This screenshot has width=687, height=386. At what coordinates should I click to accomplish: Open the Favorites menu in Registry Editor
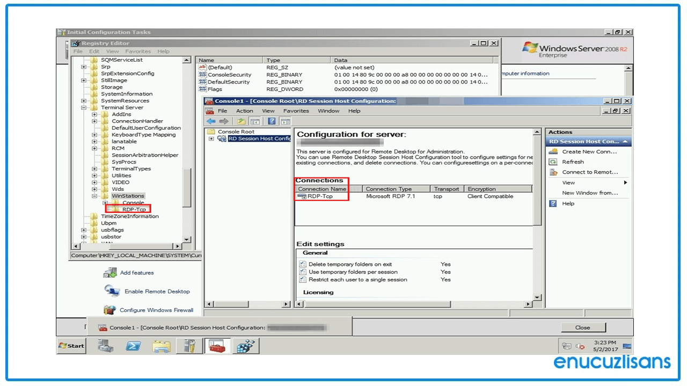(138, 51)
